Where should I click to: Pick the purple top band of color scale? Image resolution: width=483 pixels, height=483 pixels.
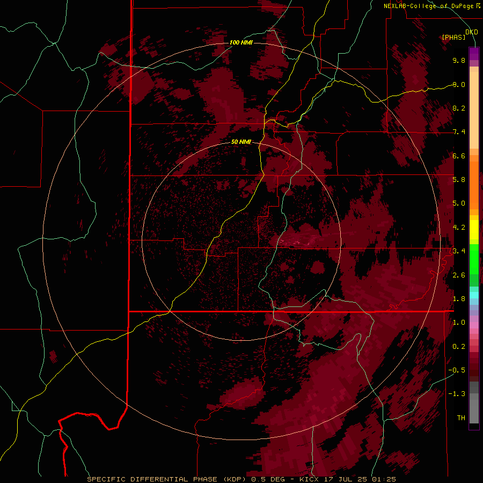click(x=474, y=54)
